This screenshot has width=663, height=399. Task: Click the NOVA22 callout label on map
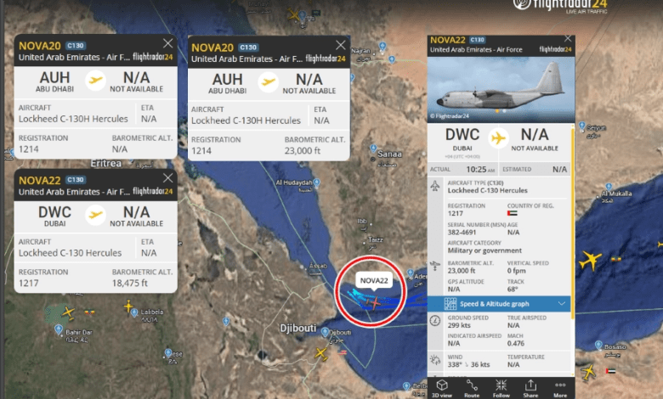(x=374, y=280)
